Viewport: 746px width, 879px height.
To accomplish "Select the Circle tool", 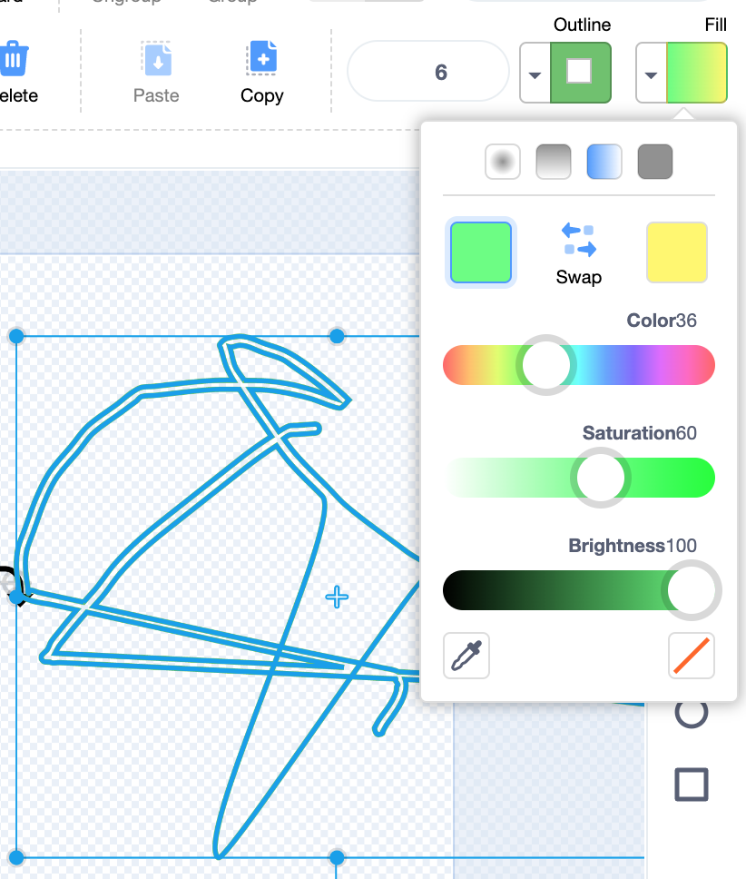I will (692, 713).
